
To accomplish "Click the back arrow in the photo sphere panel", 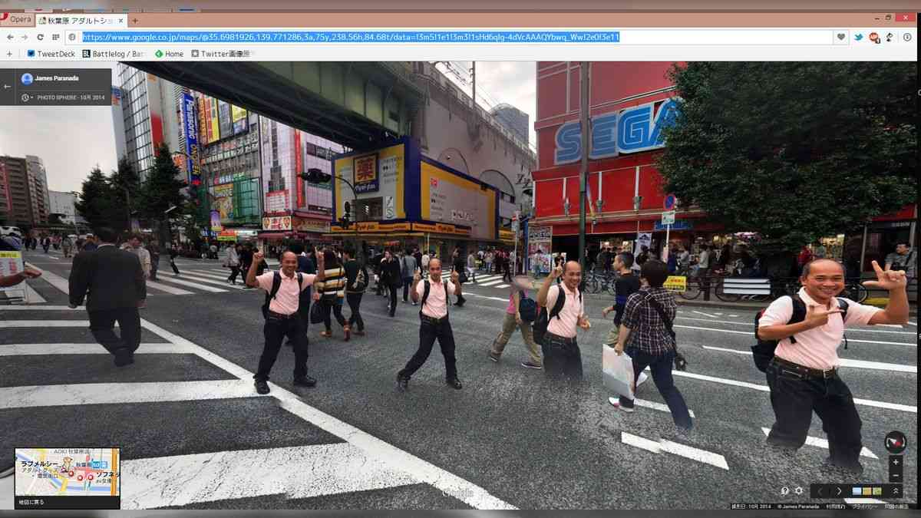I will point(7,86).
